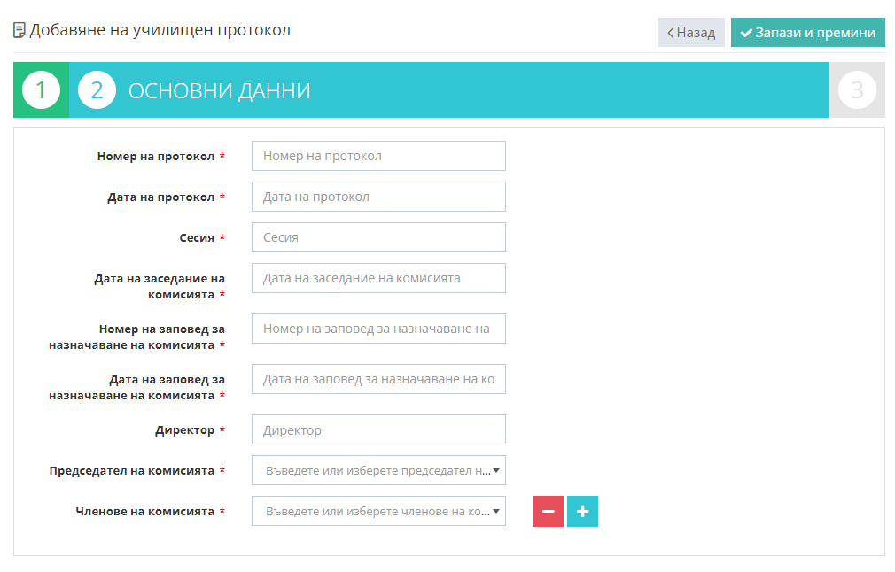Click the Номер на протокол label
895x572 pixels.
156,157
